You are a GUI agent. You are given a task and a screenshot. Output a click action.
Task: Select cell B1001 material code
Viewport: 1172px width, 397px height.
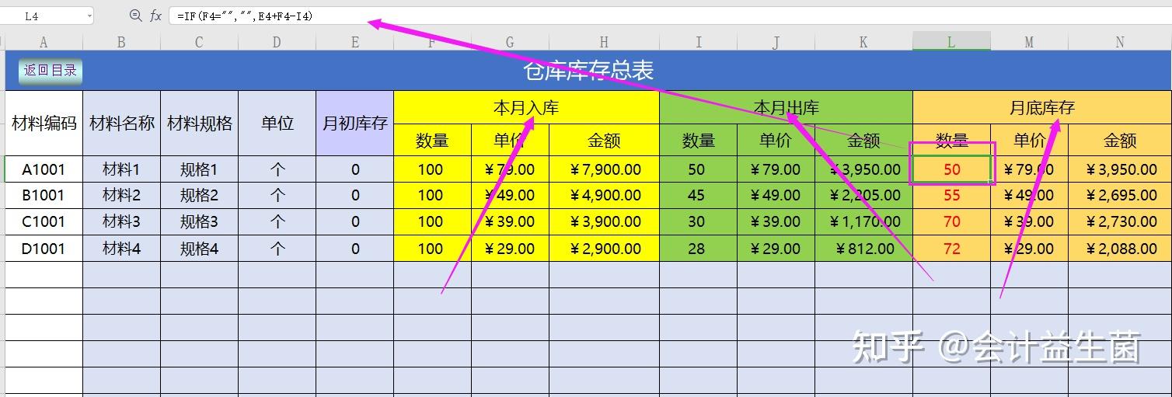pos(44,195)
